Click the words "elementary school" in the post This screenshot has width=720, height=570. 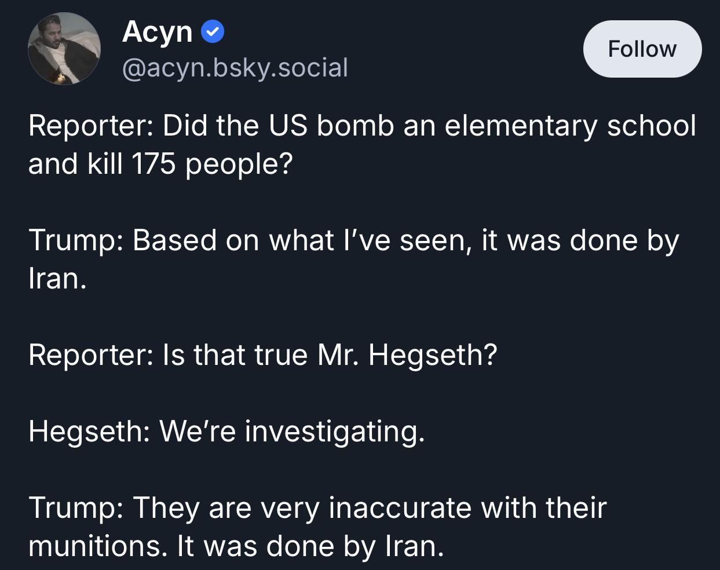pos(570,126)
